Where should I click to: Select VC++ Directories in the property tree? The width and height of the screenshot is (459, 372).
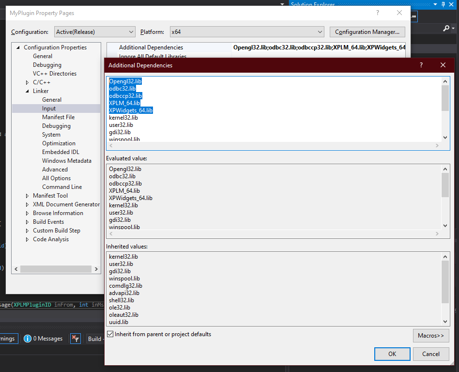pos(54,74)
